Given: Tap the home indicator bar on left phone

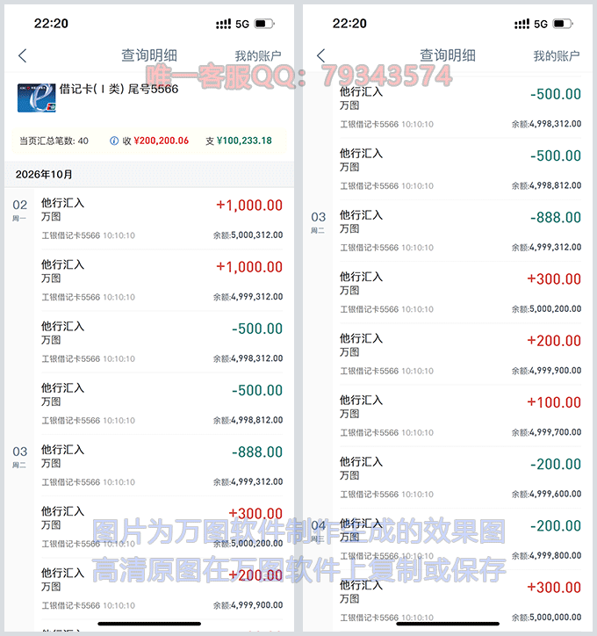Looking at the screenshot, I should point(149,624).
